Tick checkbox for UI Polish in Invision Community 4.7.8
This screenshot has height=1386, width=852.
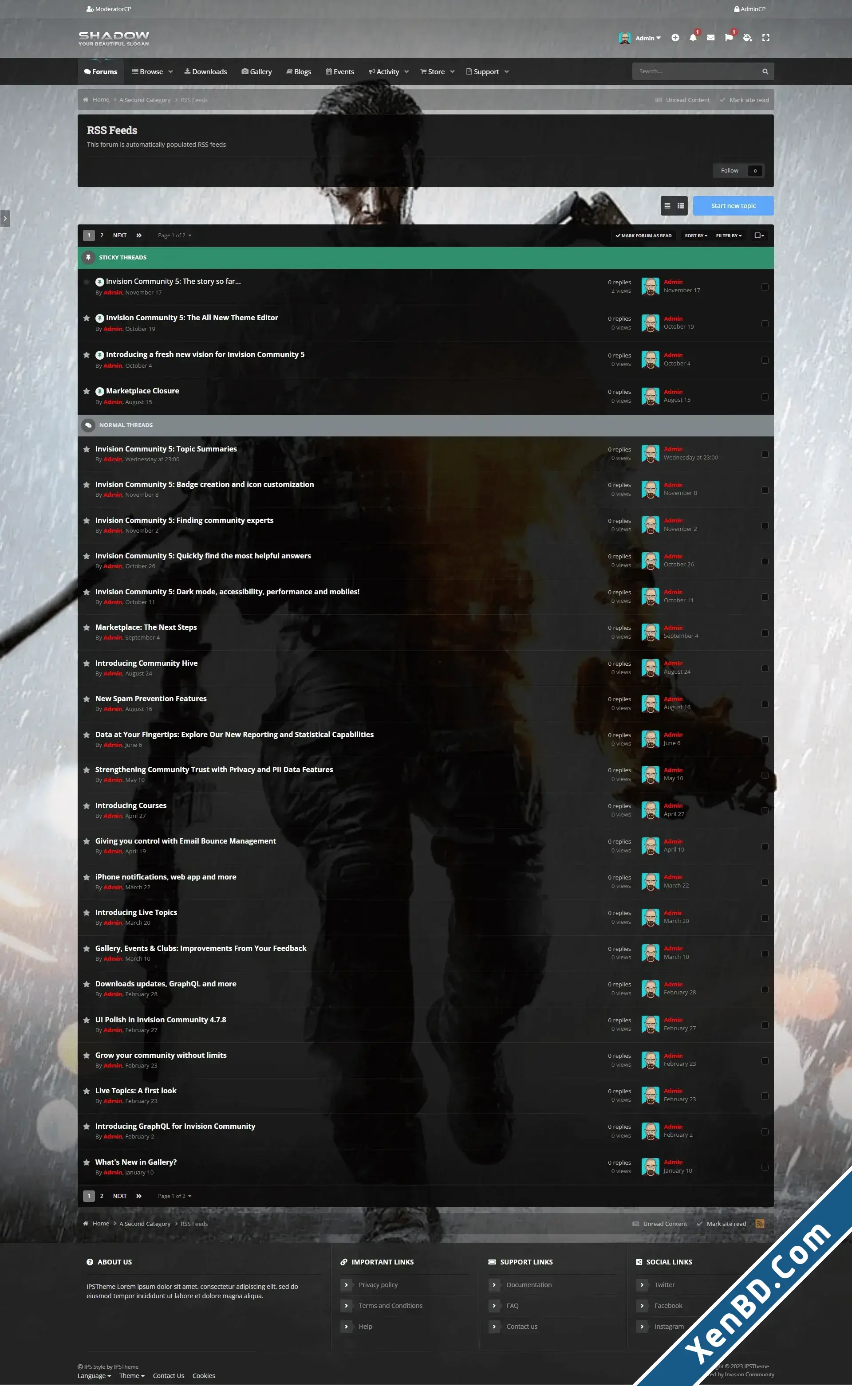pyautogui.click(x=765, y=1025)
